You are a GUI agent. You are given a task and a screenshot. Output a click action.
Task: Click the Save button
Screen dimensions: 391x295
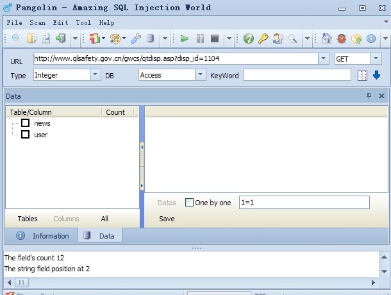tap(167, 219)
